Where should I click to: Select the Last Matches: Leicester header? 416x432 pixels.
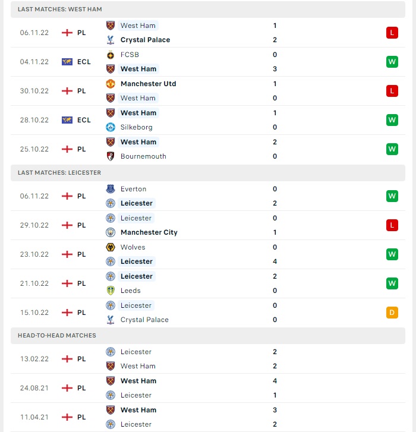tap(208, 173)
